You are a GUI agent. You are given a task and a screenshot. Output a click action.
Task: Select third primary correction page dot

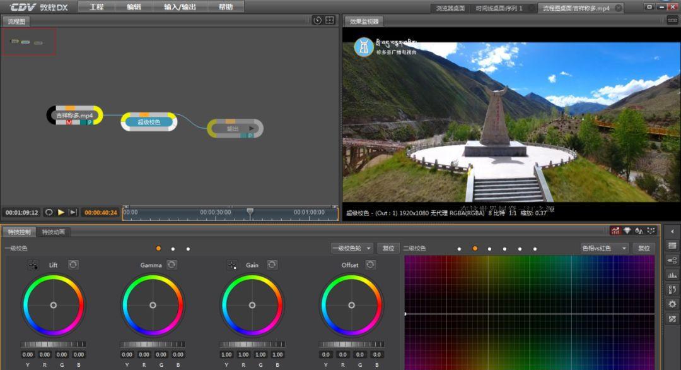pyautogui.click(x=188, y=249)
